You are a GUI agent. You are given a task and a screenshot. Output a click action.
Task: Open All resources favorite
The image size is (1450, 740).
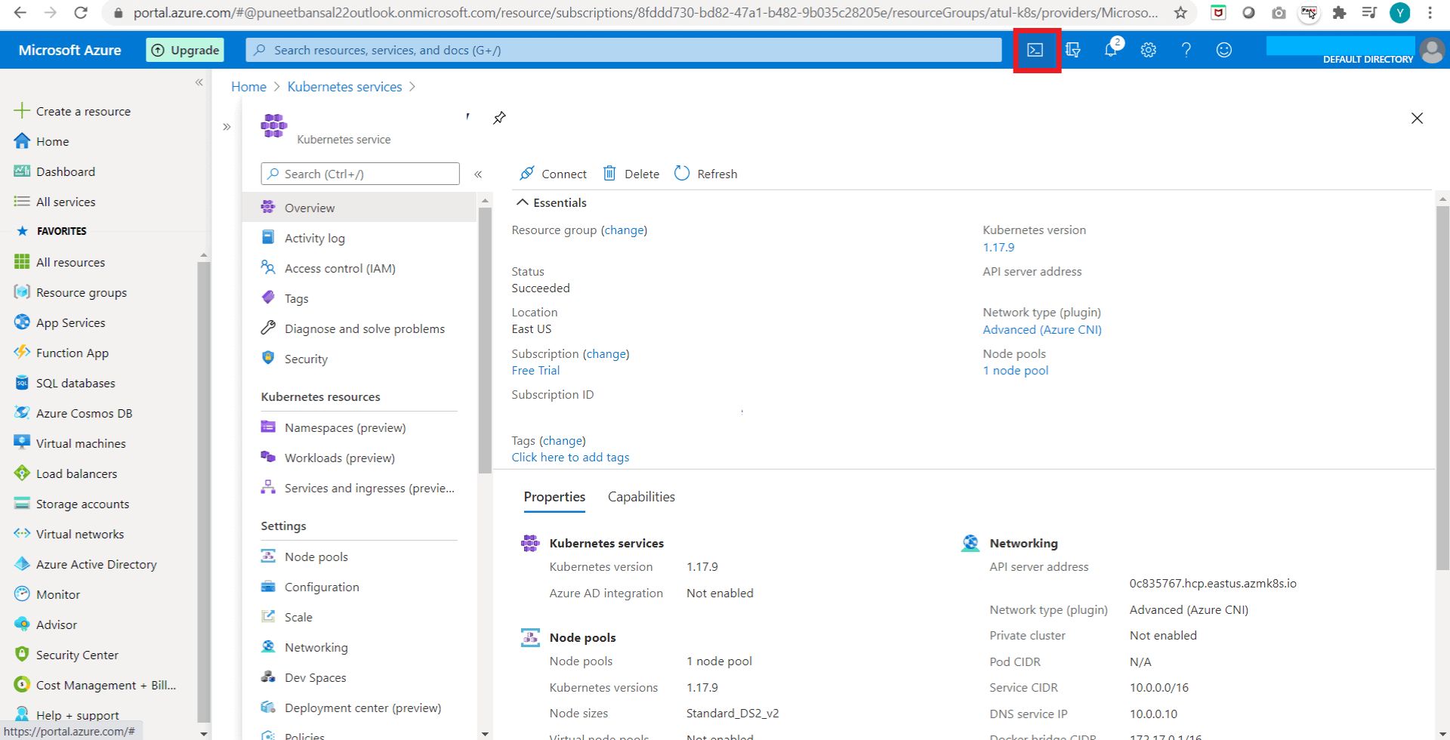tap(60, 262)
